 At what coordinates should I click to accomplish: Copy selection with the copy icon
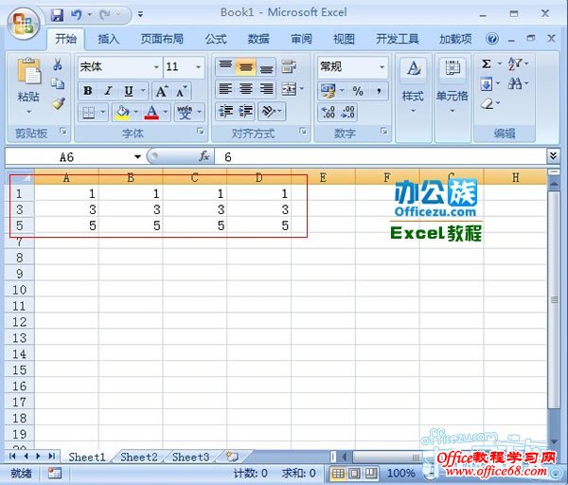coord(58,83)
